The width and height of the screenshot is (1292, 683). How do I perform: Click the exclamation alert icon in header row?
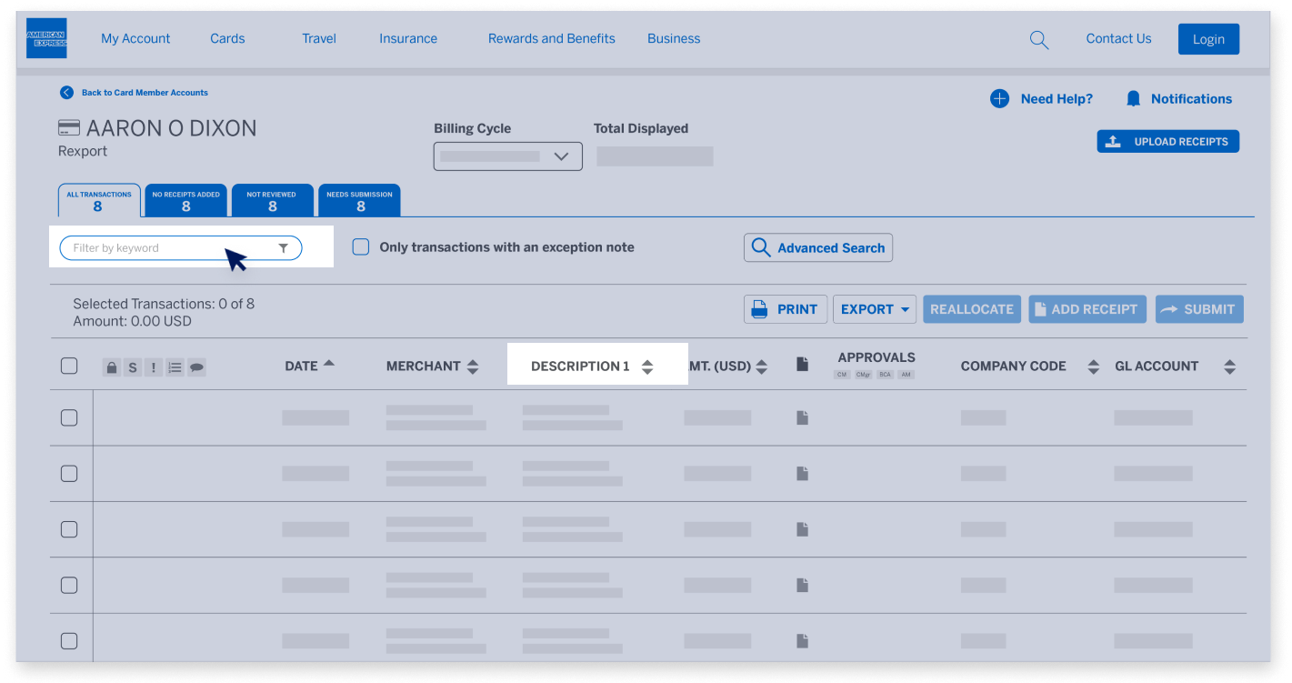pyautogui.click(x=153, y=367)
